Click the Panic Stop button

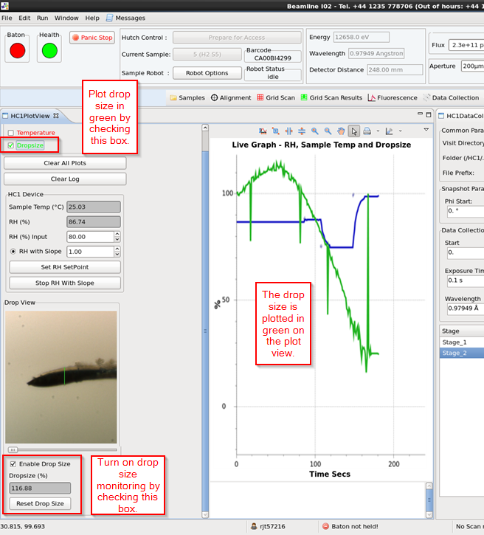[x=92, y=38]
